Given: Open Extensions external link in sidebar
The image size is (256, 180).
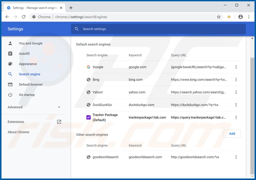Looking at the screenshot, I should pyautogui.click(x=59, y=122).
